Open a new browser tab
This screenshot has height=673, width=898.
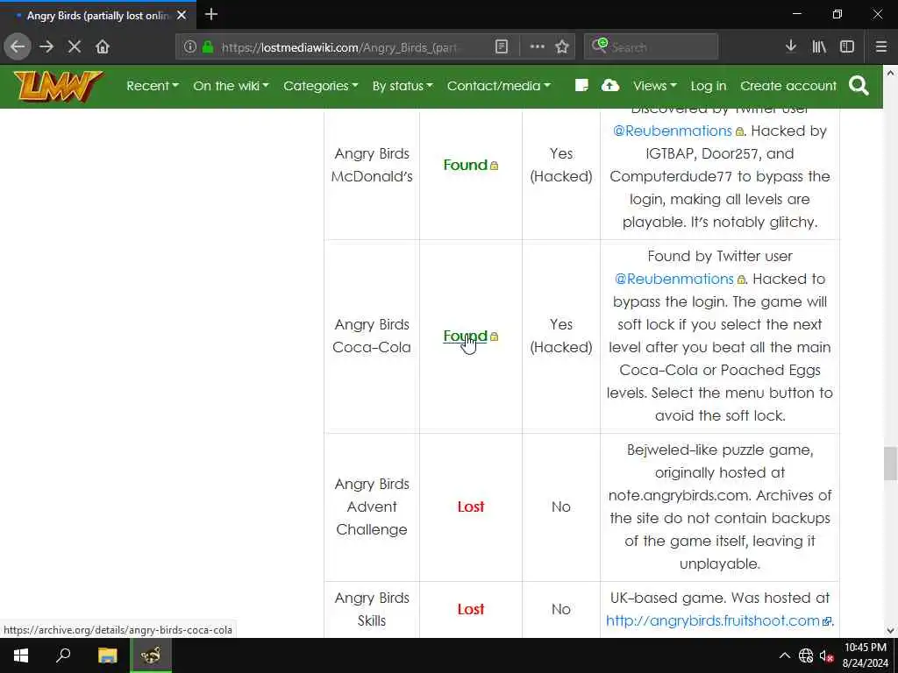tap(211, 14)
